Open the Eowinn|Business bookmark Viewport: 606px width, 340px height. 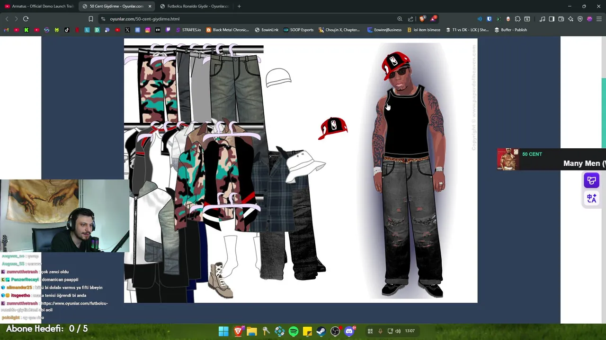coord(384,30)
